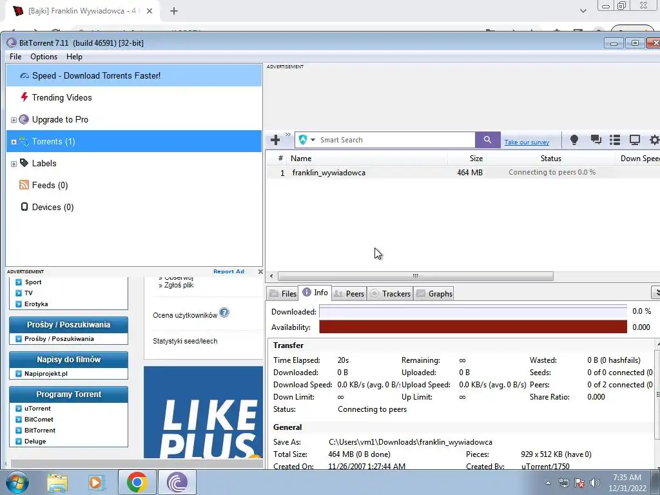The width and height of the screenshot is (660, 495).
Task: Expand the Labels tree node
Action: pyautogui.click(x=14, y=164)
